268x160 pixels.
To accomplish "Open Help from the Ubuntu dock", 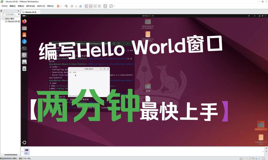I will [24, 41].
